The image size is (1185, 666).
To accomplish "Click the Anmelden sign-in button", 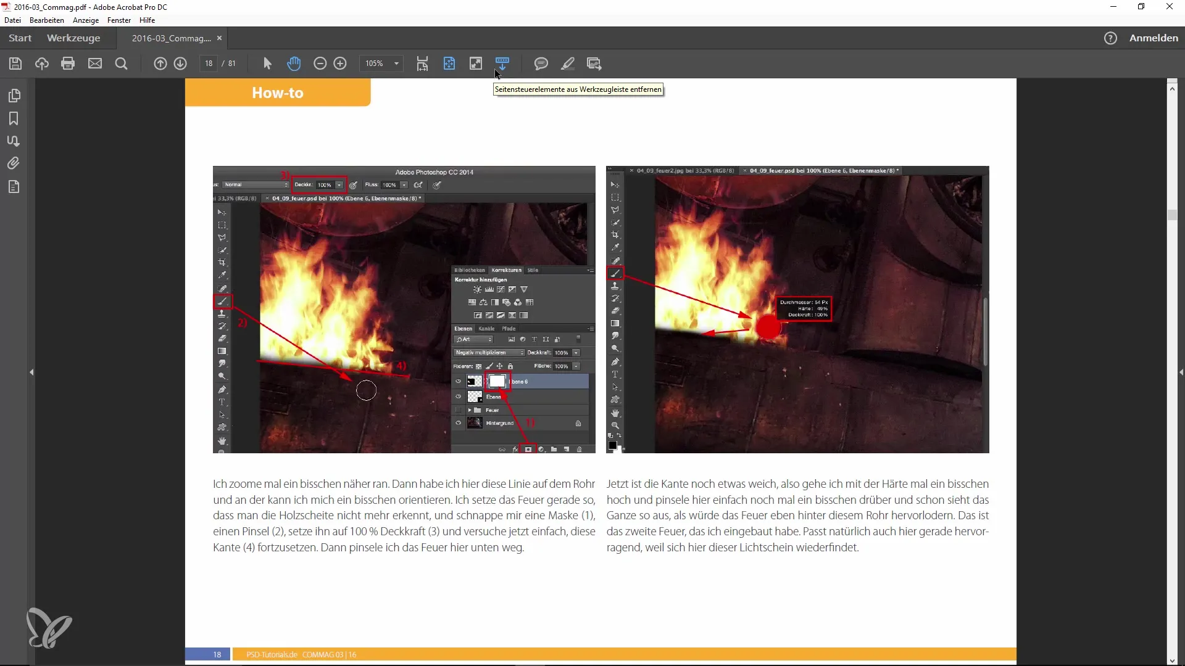I will pyautogui.click(x=1154, y=38).
